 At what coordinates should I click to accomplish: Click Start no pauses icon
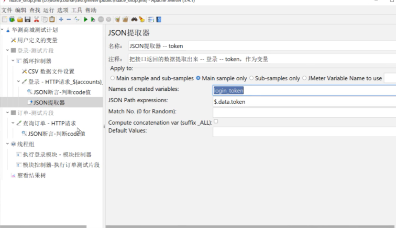coord(93,19)
